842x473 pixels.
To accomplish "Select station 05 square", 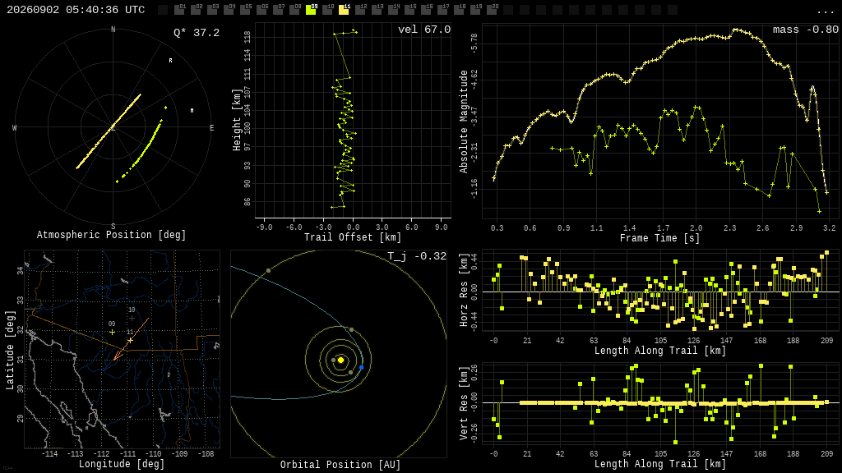I will click(x=245, y=10).
